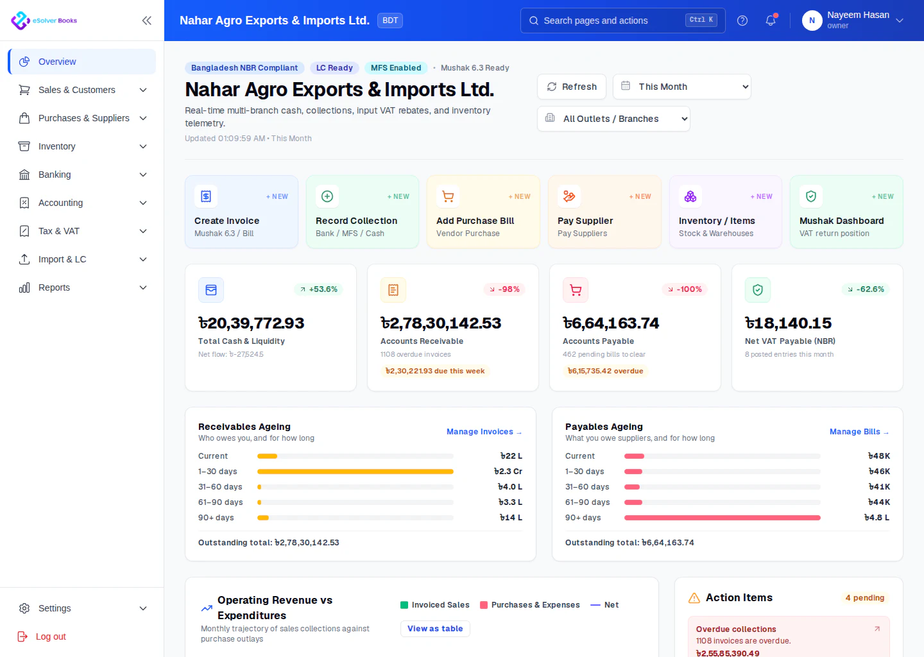Click the user avatar N
This screenshot has width=924, height=657.
[812, 21]
